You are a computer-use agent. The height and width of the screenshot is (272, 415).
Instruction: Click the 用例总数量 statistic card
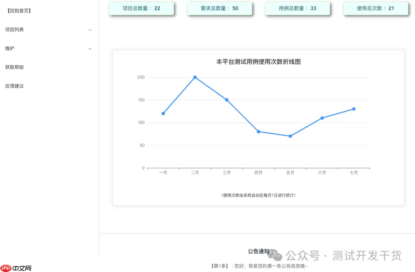click(297, 8)
